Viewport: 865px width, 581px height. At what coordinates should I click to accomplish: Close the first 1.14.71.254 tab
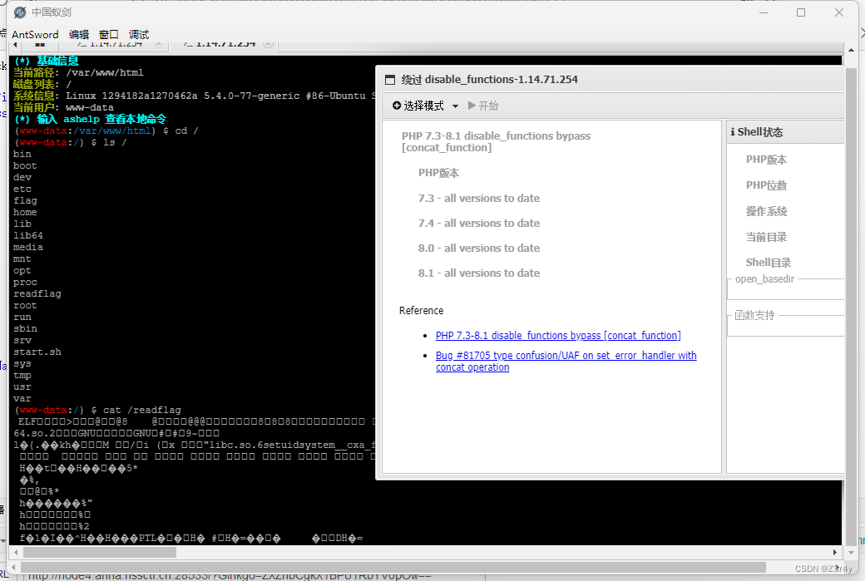click(x=157, y=42)
